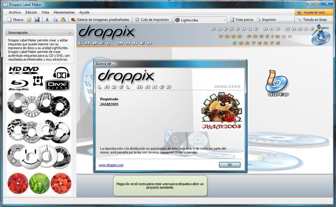Collapse the Descripción panel chevron
Image resolution: width=336 pixels, height=207 pixels.
tap(70, 33)
